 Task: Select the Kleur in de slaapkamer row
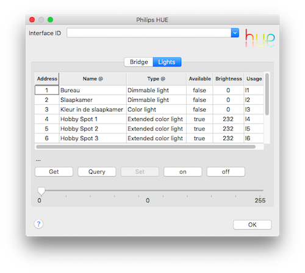149,110
